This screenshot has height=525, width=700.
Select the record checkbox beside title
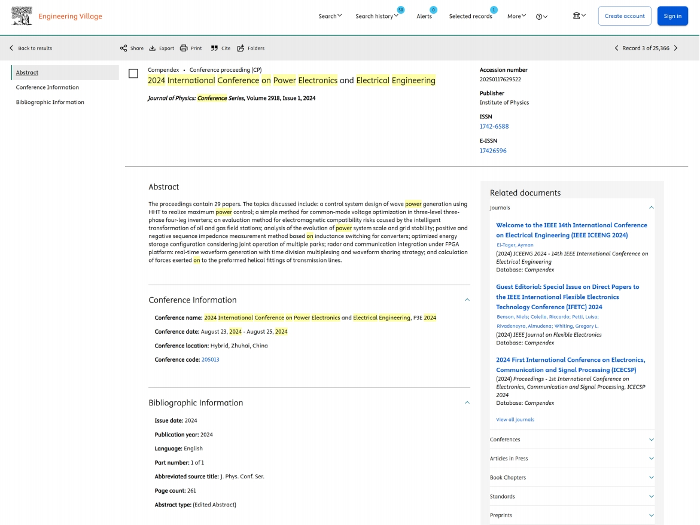(133, 74)
